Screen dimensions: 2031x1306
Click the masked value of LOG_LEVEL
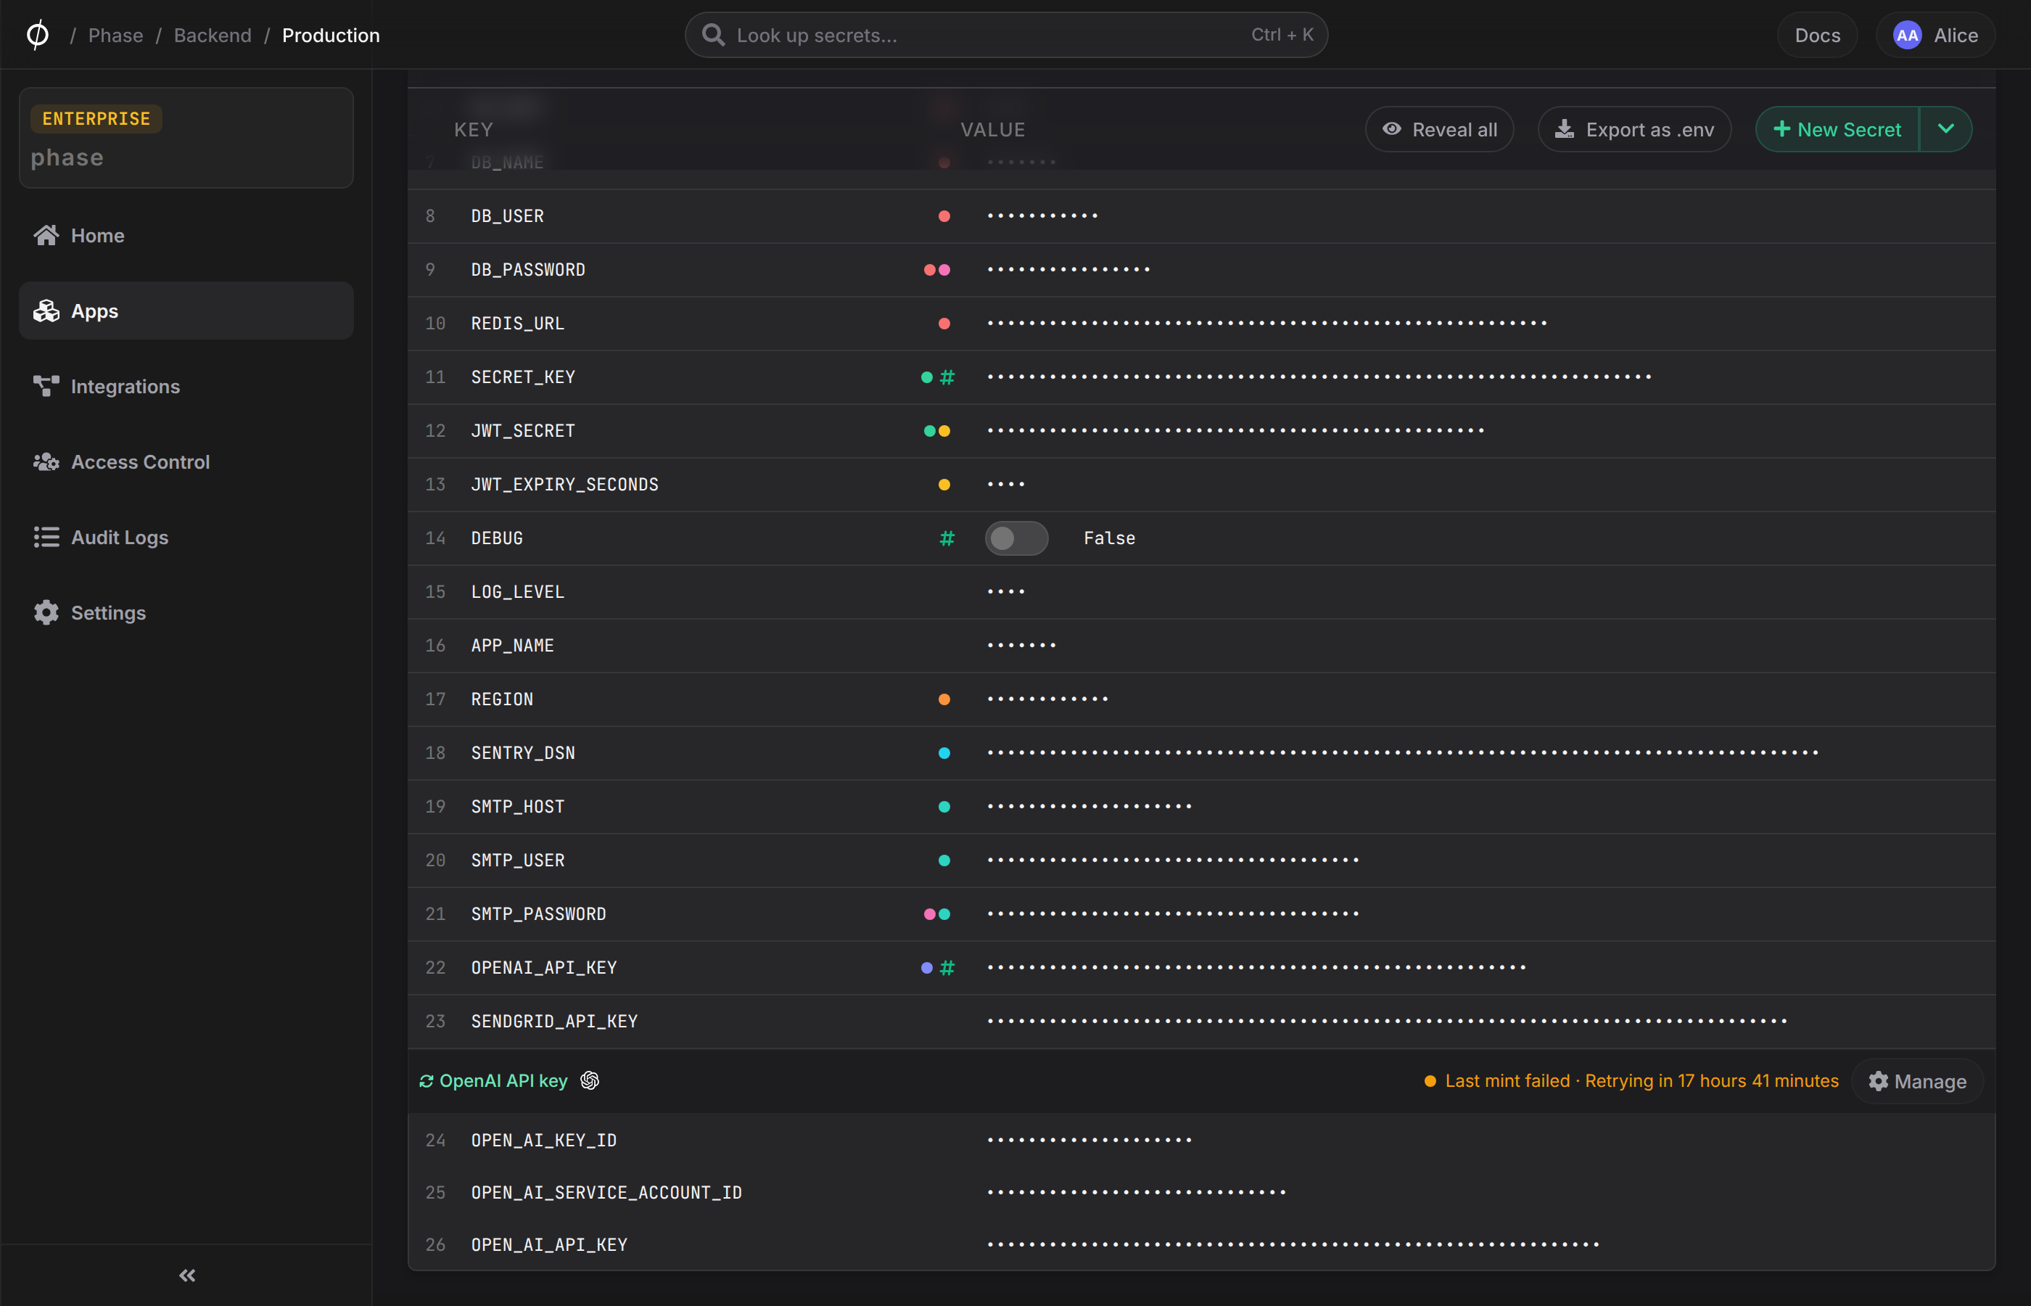[1006, 591]
